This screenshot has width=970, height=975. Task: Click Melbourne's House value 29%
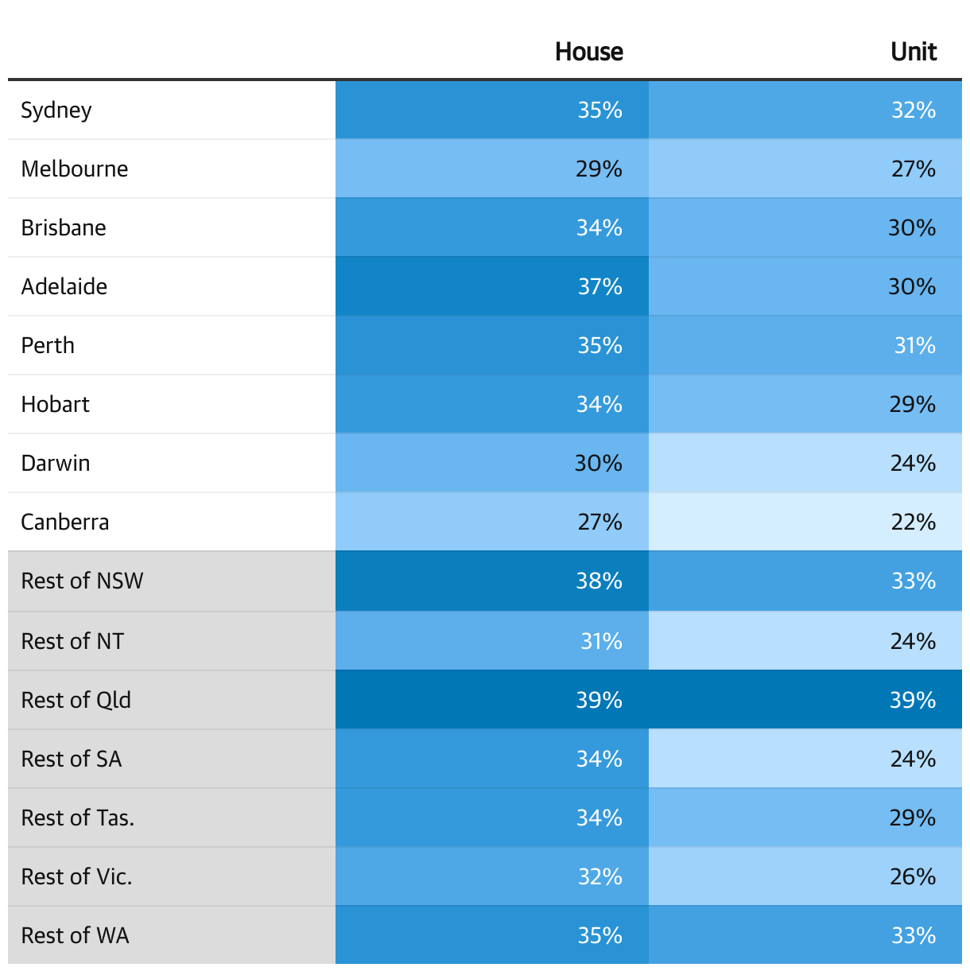pyautogui.click(x=599, y=169)
